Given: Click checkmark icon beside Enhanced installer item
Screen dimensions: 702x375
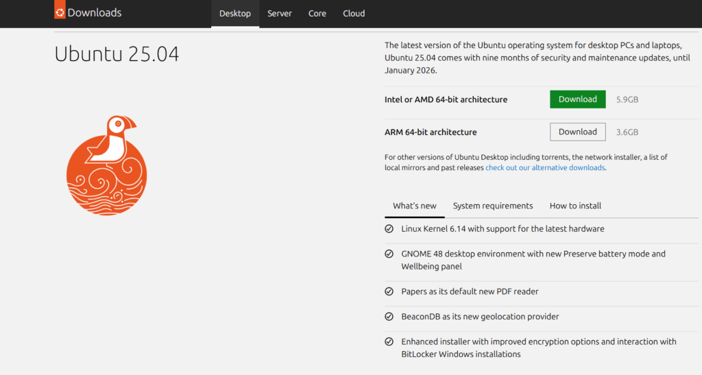Looking at the screenshot, I should click(x=389, y=341).
